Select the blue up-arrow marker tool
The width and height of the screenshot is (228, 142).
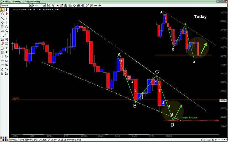7,10
